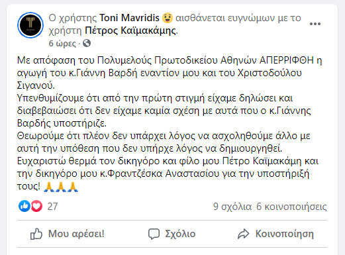This screenshot has width=345, height=255.
Task: Click the thumbs-up outline icon
Action: pos(36,234)
